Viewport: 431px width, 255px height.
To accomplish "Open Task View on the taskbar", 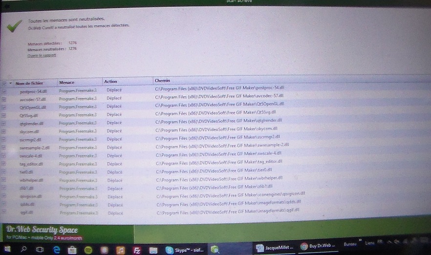I will tap(40, 250).
